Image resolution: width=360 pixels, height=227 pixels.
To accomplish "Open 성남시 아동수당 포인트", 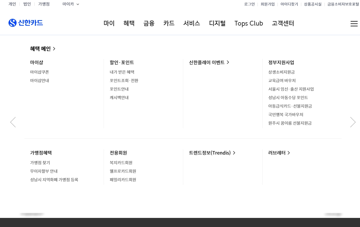I will 288,97.
